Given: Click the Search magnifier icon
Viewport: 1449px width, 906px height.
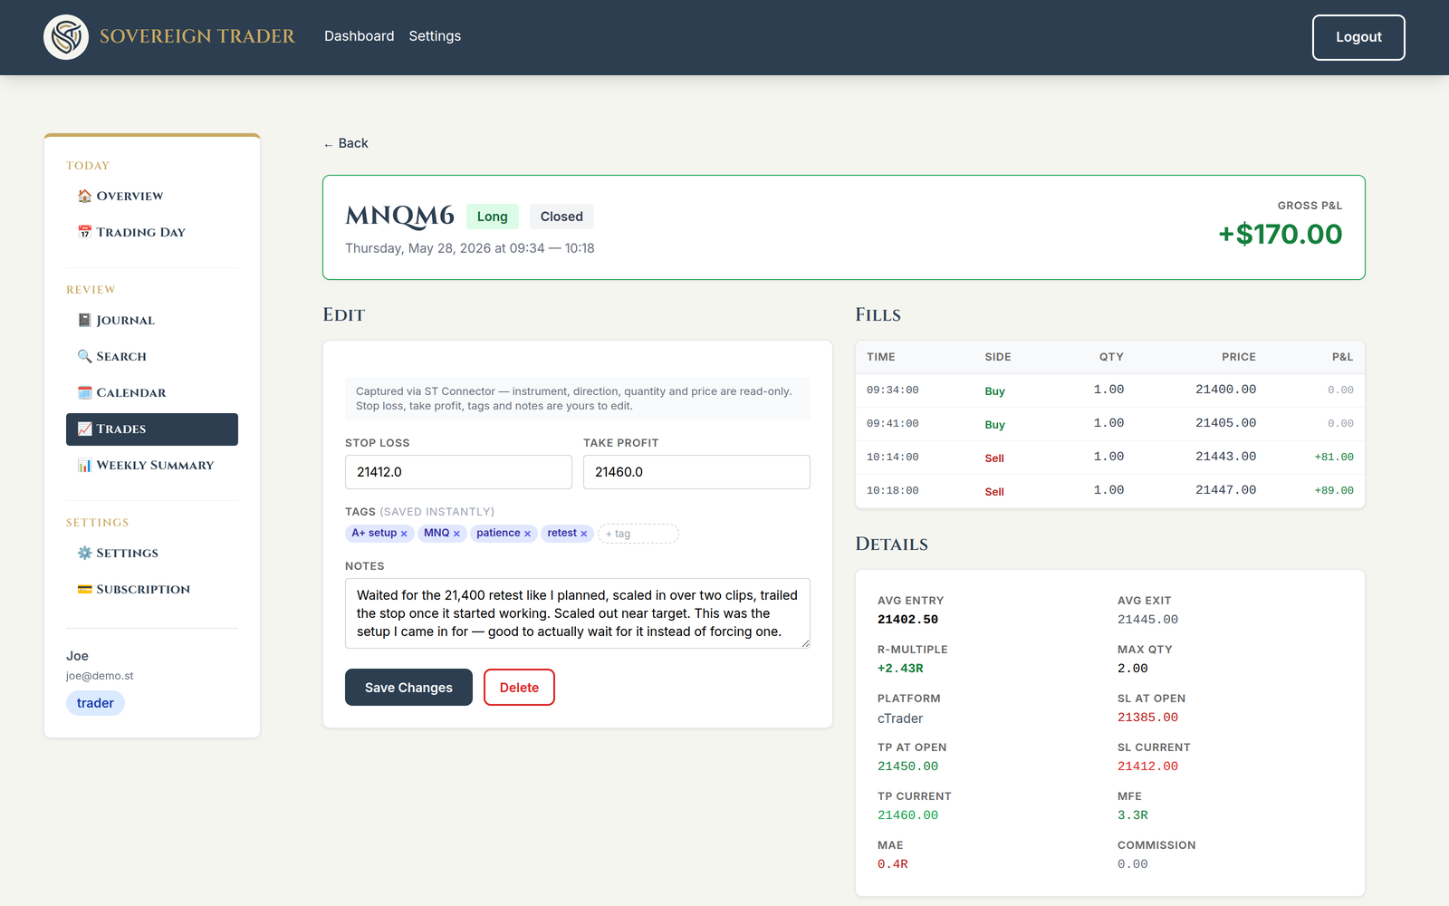Looking at the screenshot, I should tap(84, 356).
